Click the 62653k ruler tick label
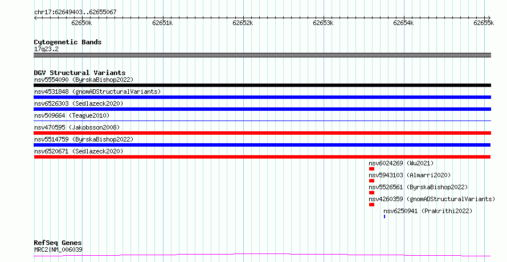Viewport: 507px width, 262px height. pos(323,23)
